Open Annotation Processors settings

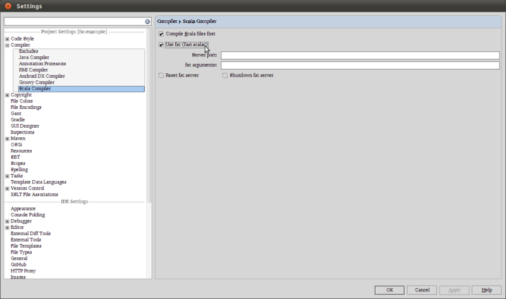tap(42, 64)
